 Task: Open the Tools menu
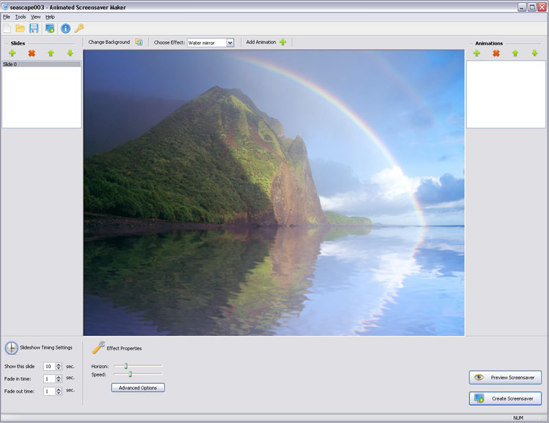tap(21, 16)
